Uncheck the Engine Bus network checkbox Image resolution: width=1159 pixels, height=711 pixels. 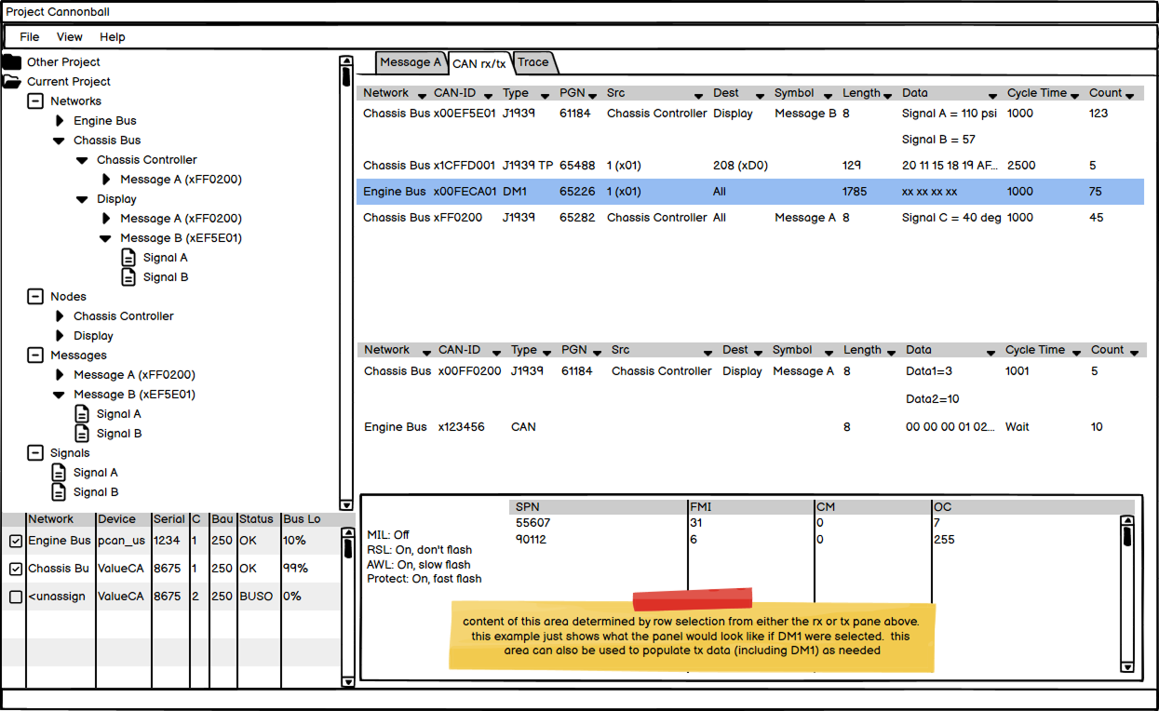(16, 542)
